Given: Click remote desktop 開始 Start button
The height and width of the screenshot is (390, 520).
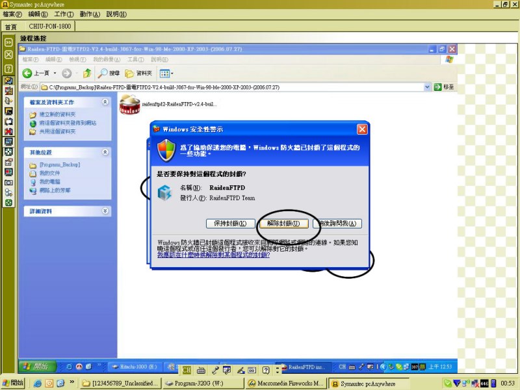Looking at the screenshot, I should pyautogui.click(x=38, y=367).
